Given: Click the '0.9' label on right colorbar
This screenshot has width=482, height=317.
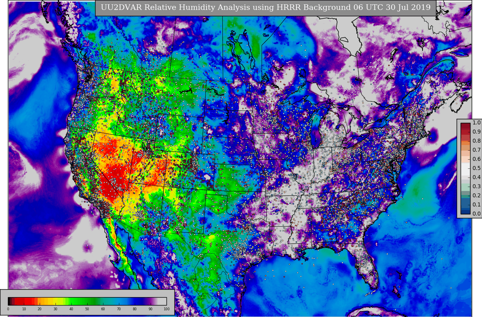Looking at the screenshot, I should point(476,132).
